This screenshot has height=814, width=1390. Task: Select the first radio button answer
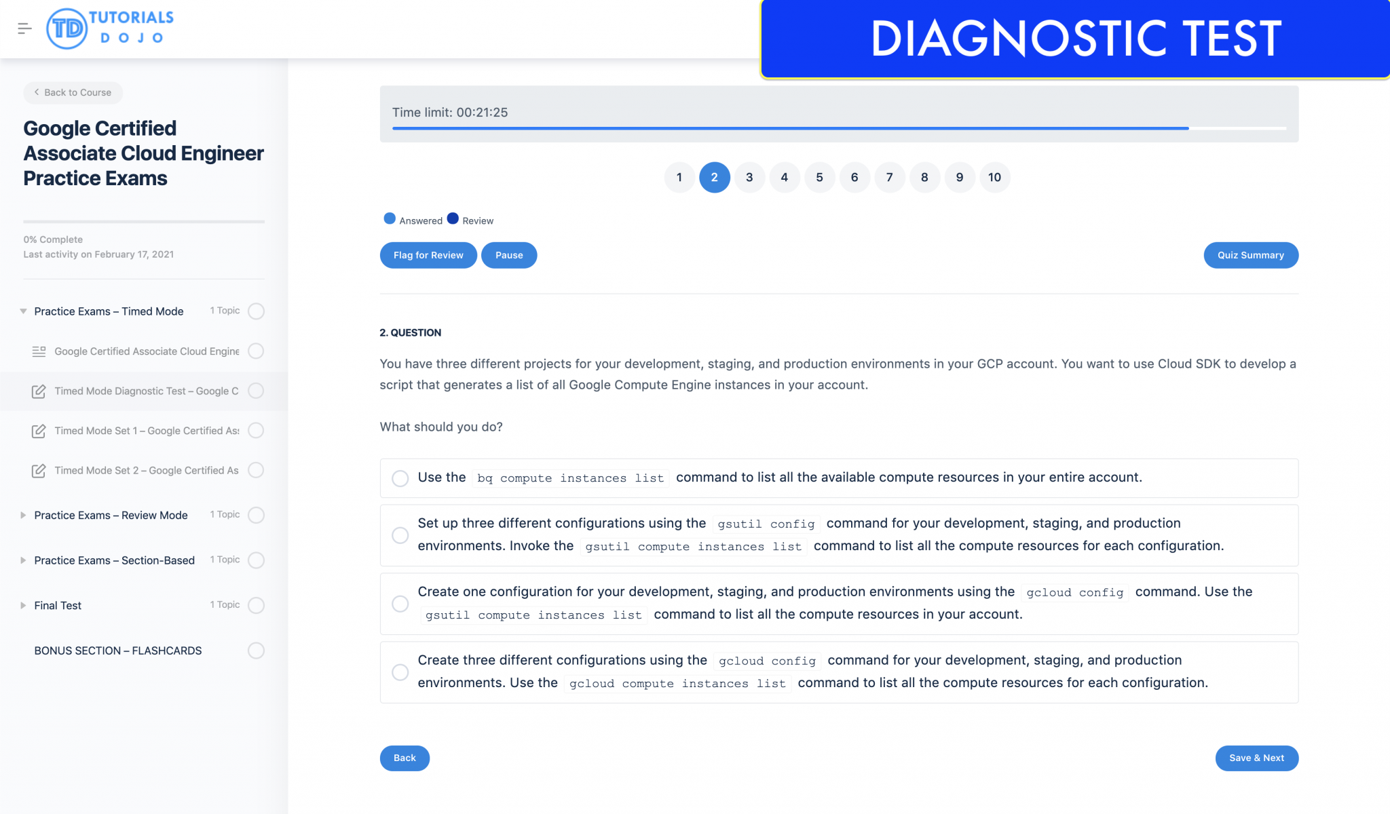(399, 477)
